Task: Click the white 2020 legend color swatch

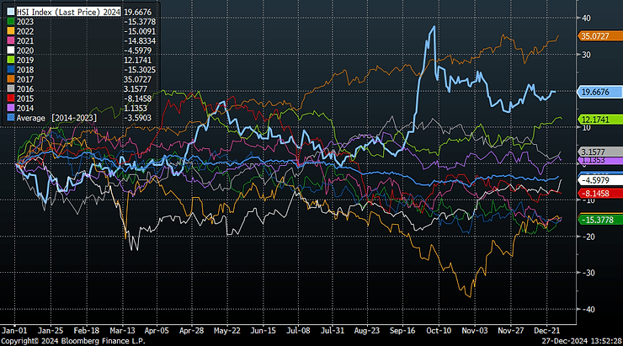Action: tap(13, 49)
